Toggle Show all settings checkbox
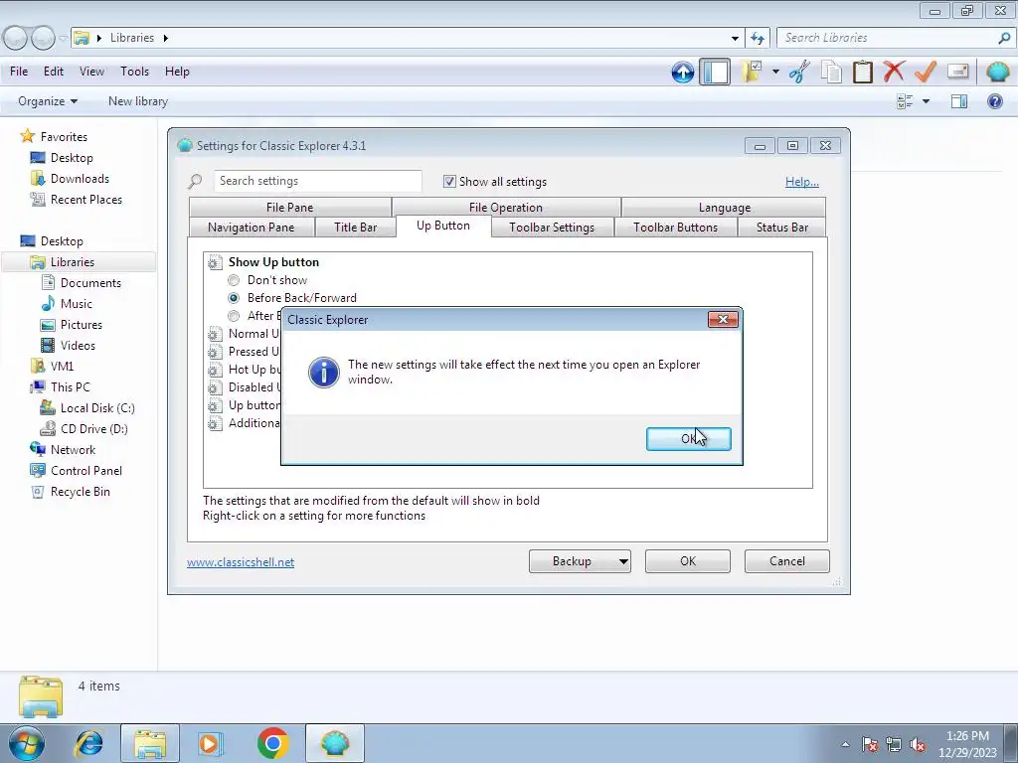 click(x=449, y=181)
